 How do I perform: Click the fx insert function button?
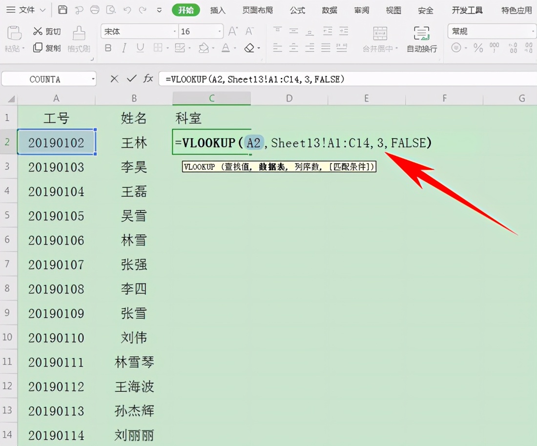pyautogui.click(x=148, y=79)
